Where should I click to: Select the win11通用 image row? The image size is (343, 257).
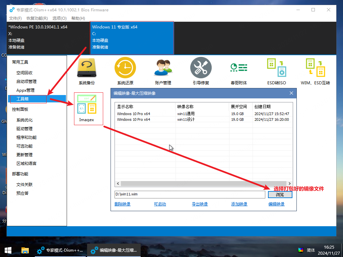204,114
